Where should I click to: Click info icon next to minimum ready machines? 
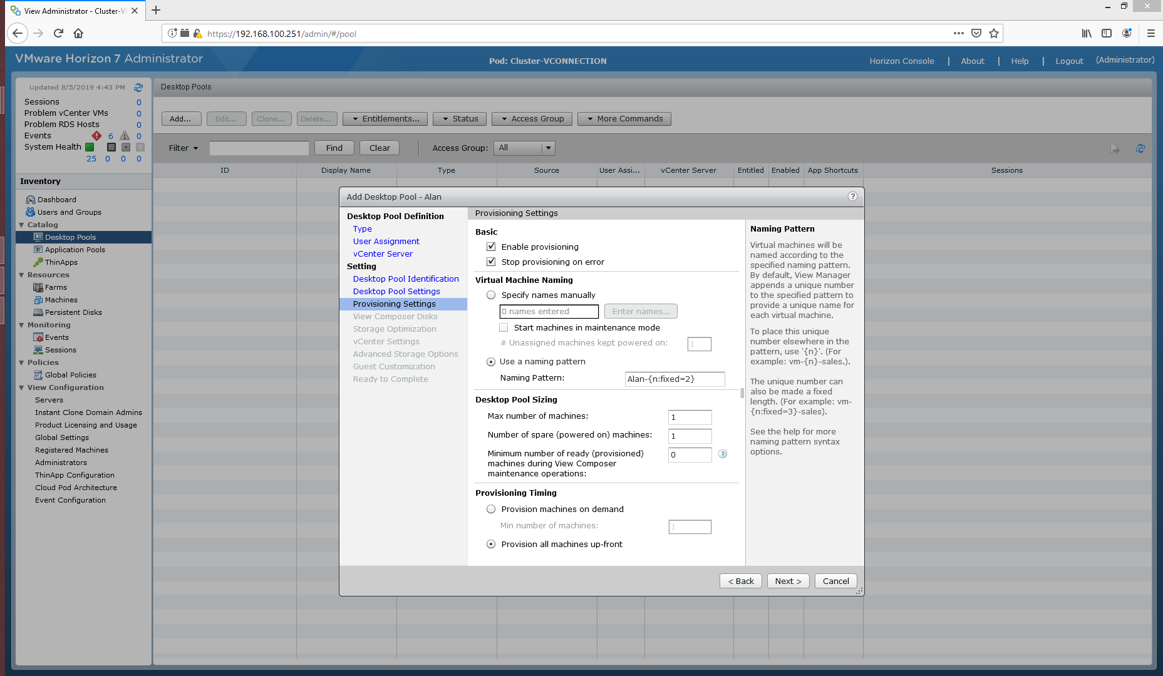pyautogui.click(x=723, y=454)
